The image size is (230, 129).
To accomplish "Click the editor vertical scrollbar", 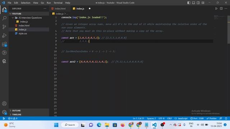I will tap(229, 29).
